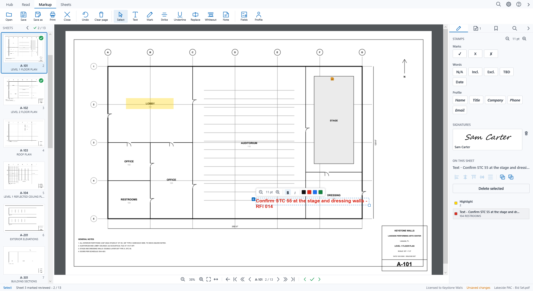Toggle the A-102 thumbnail reviewed checkmark
This screenshot has width=533, height=291.
tap(41, 81)
